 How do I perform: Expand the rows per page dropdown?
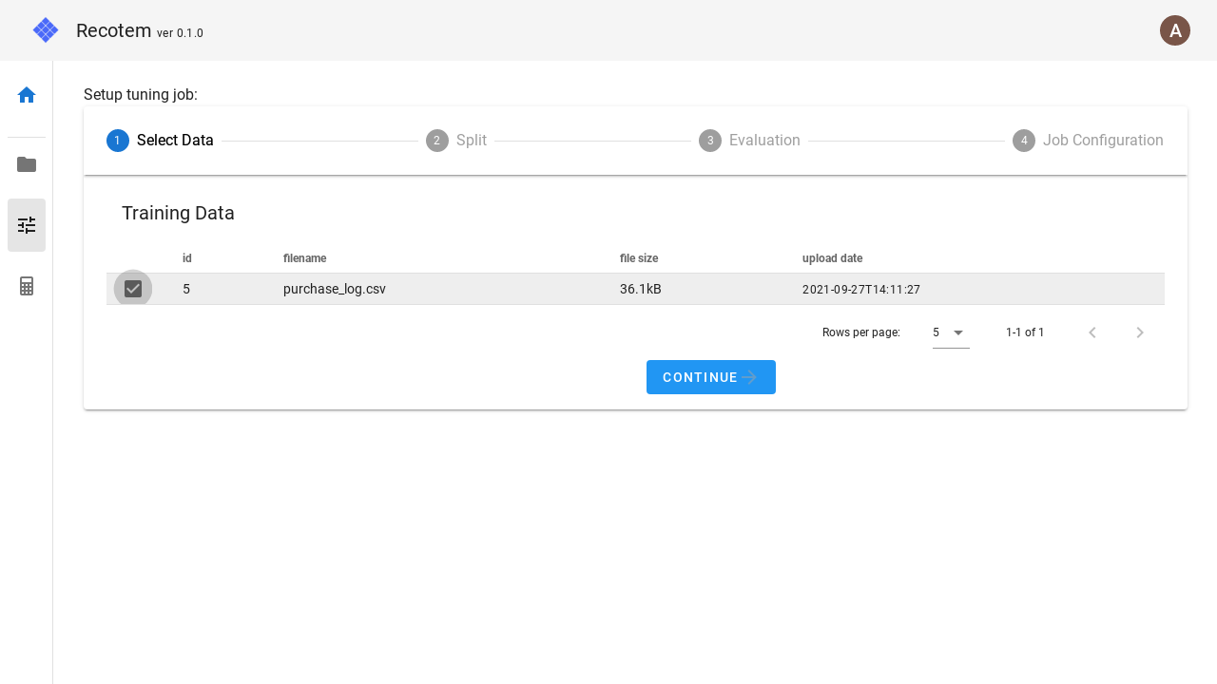click(951, 332)
